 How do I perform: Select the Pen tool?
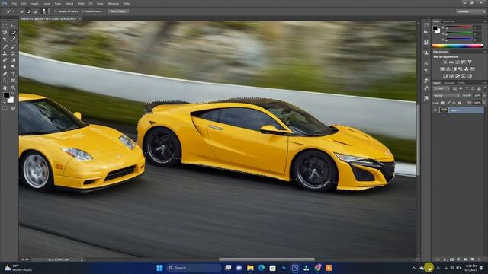click(x=5, y=74)
